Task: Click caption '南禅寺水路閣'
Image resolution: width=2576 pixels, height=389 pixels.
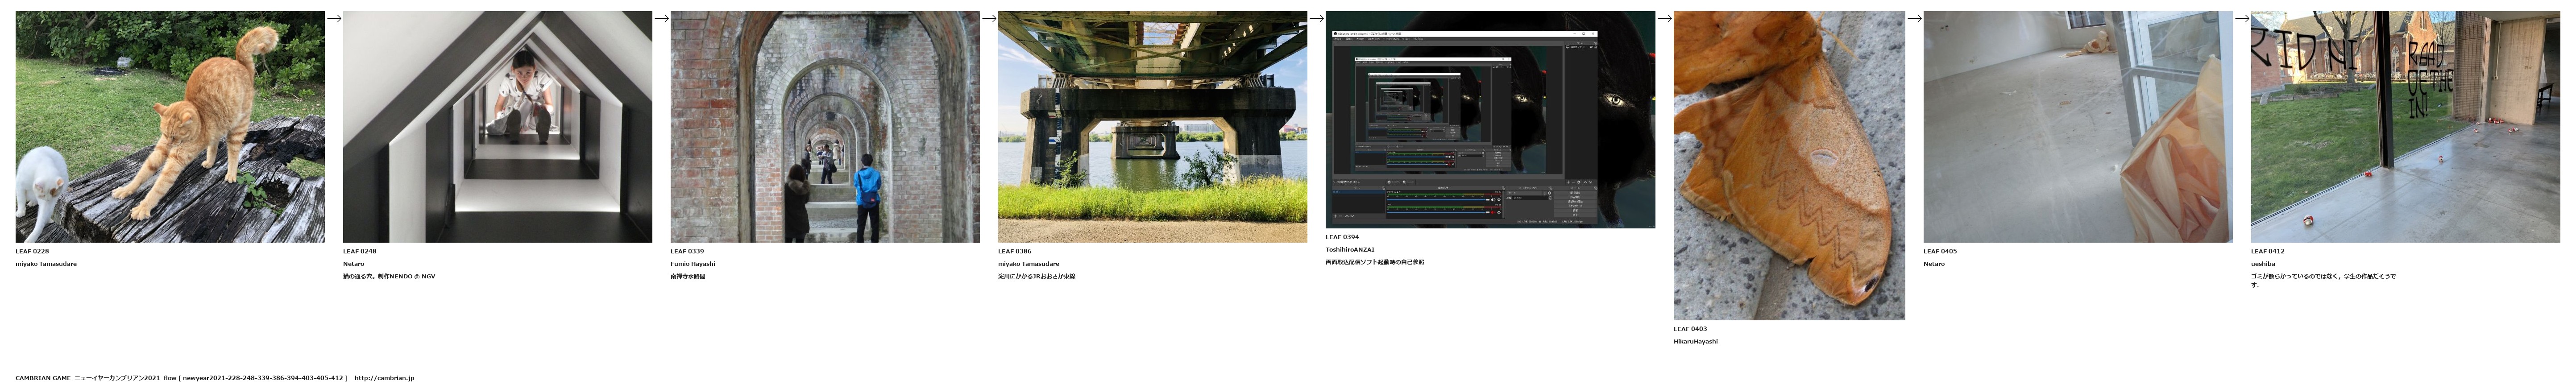Action: coord(688,276)
